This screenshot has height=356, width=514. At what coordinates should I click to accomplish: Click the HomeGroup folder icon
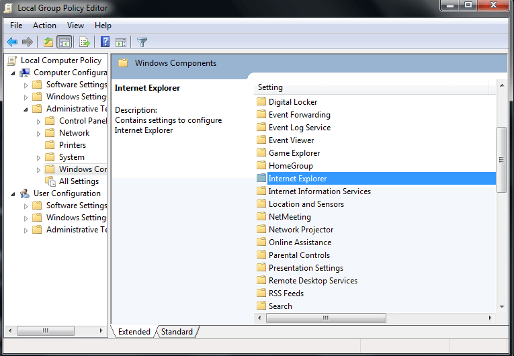click(261, 165)
